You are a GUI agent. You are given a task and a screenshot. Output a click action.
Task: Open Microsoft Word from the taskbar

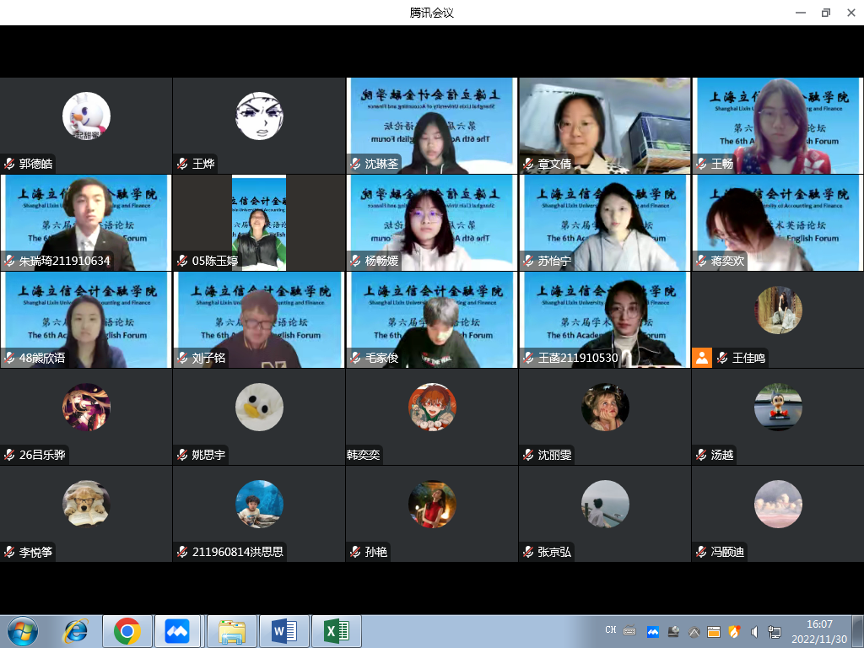tap(284, 631)
